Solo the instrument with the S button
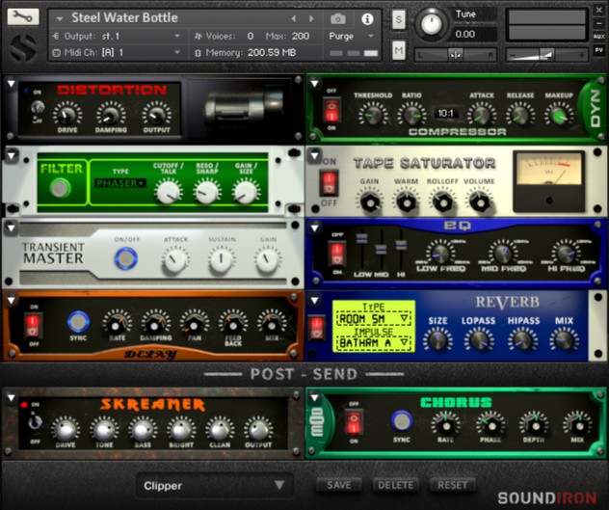This screenshot has width=609, height=510. click(x=399, y=20)
